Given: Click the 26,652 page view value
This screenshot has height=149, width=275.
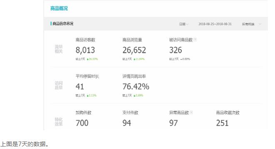Looking at the screenshot, I should [134, 50].
